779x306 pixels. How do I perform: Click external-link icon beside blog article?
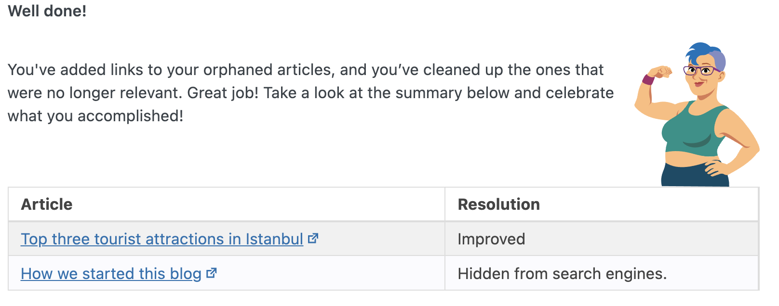point(212,273)
